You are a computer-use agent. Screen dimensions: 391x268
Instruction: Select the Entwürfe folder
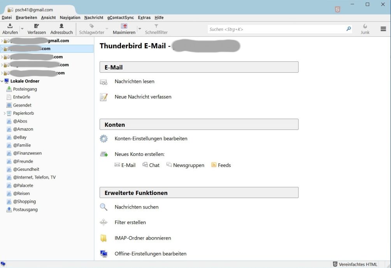click(22, 97)
